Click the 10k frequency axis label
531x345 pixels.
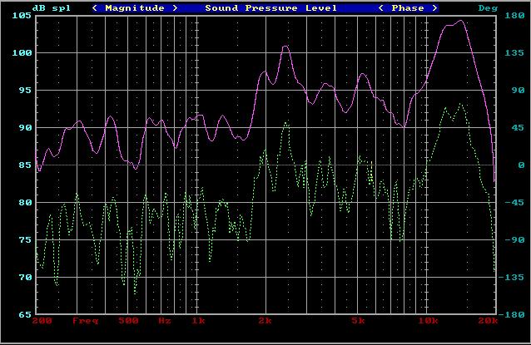(x=428, y=321)
